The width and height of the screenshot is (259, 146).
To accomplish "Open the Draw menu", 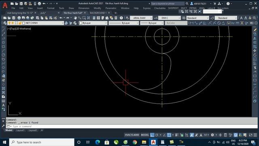I will [x=71, y=8].
